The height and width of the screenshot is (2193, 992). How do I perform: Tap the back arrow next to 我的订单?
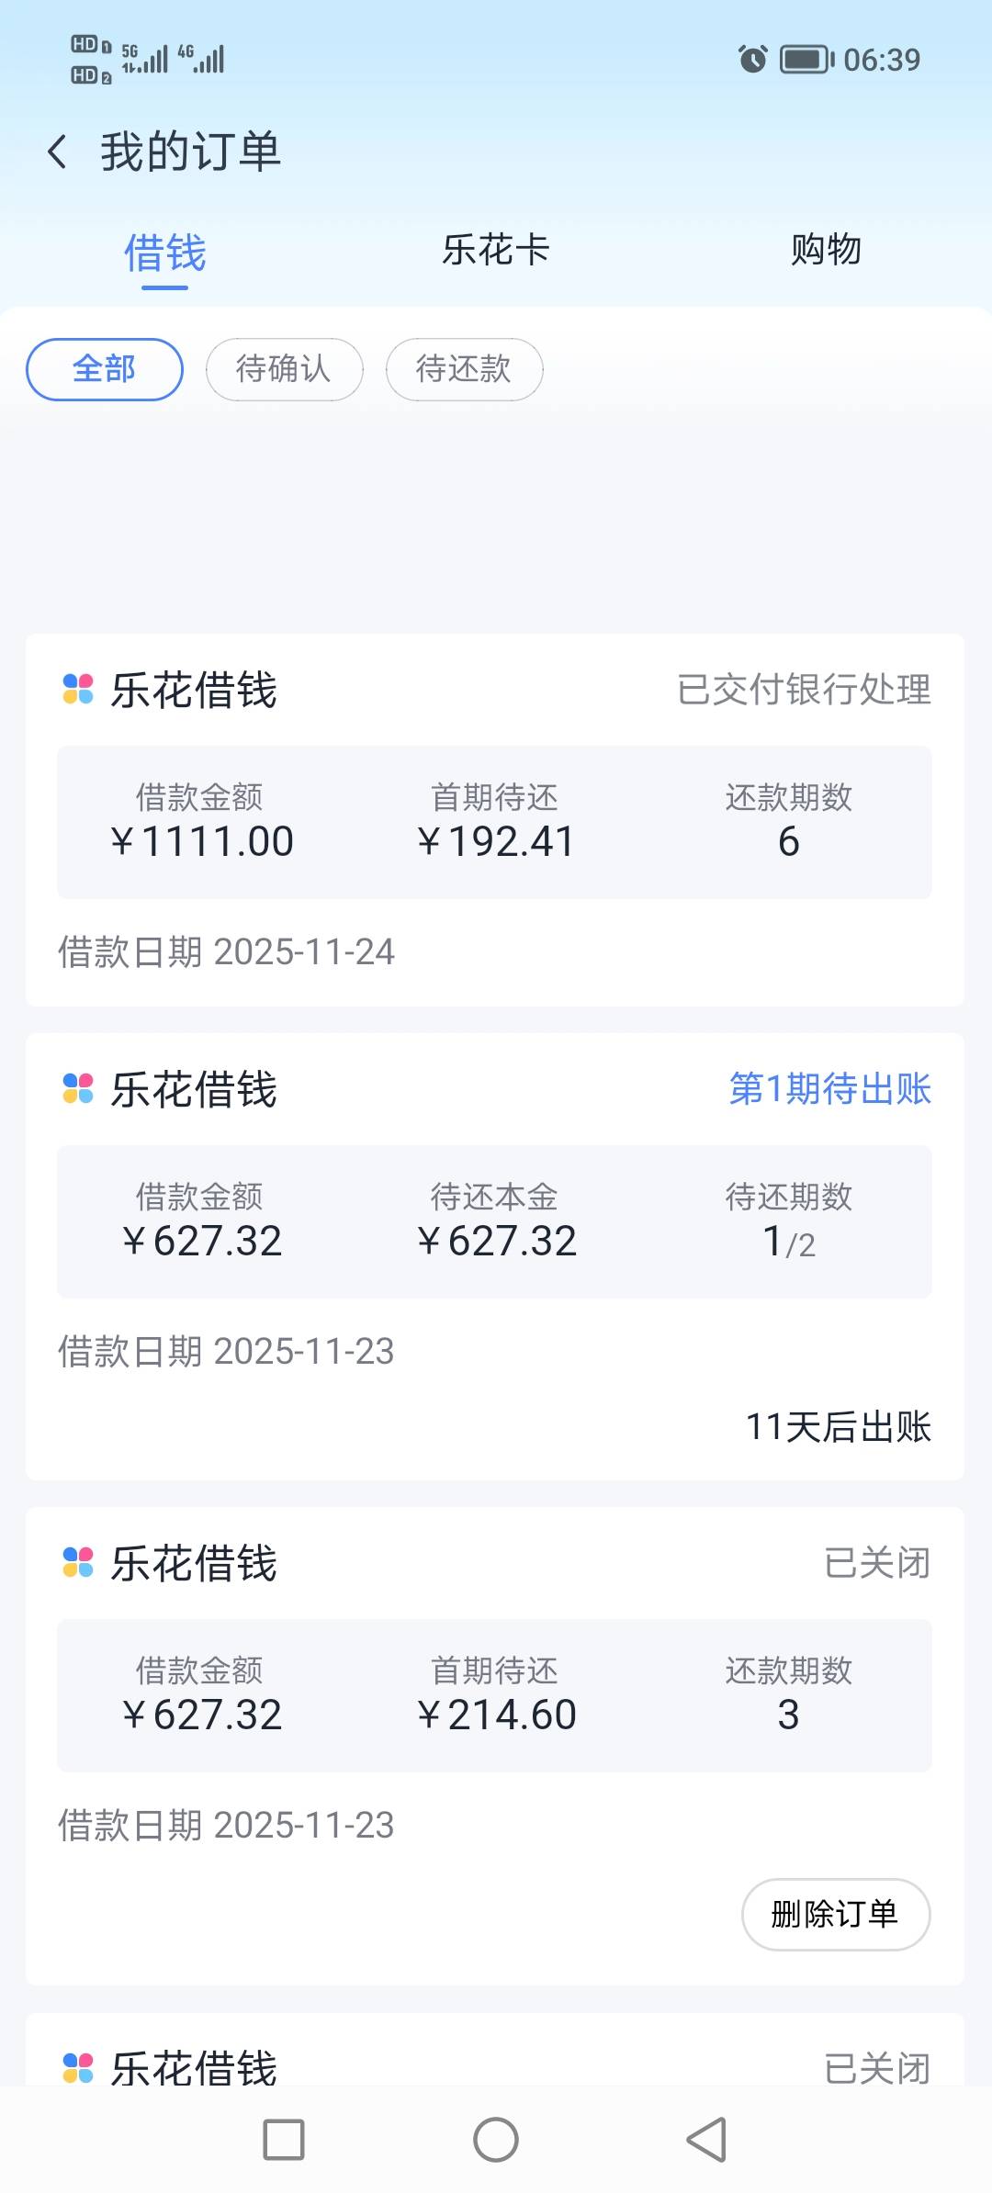click(x=57, y=152)
